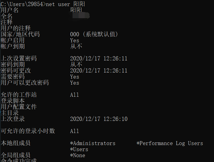Screen dimensions: 214x162
Task: Click the net user command line
Action: coord(43,4)
